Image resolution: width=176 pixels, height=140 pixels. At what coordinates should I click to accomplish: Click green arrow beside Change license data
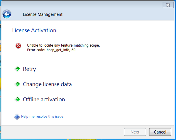(17, 84)
